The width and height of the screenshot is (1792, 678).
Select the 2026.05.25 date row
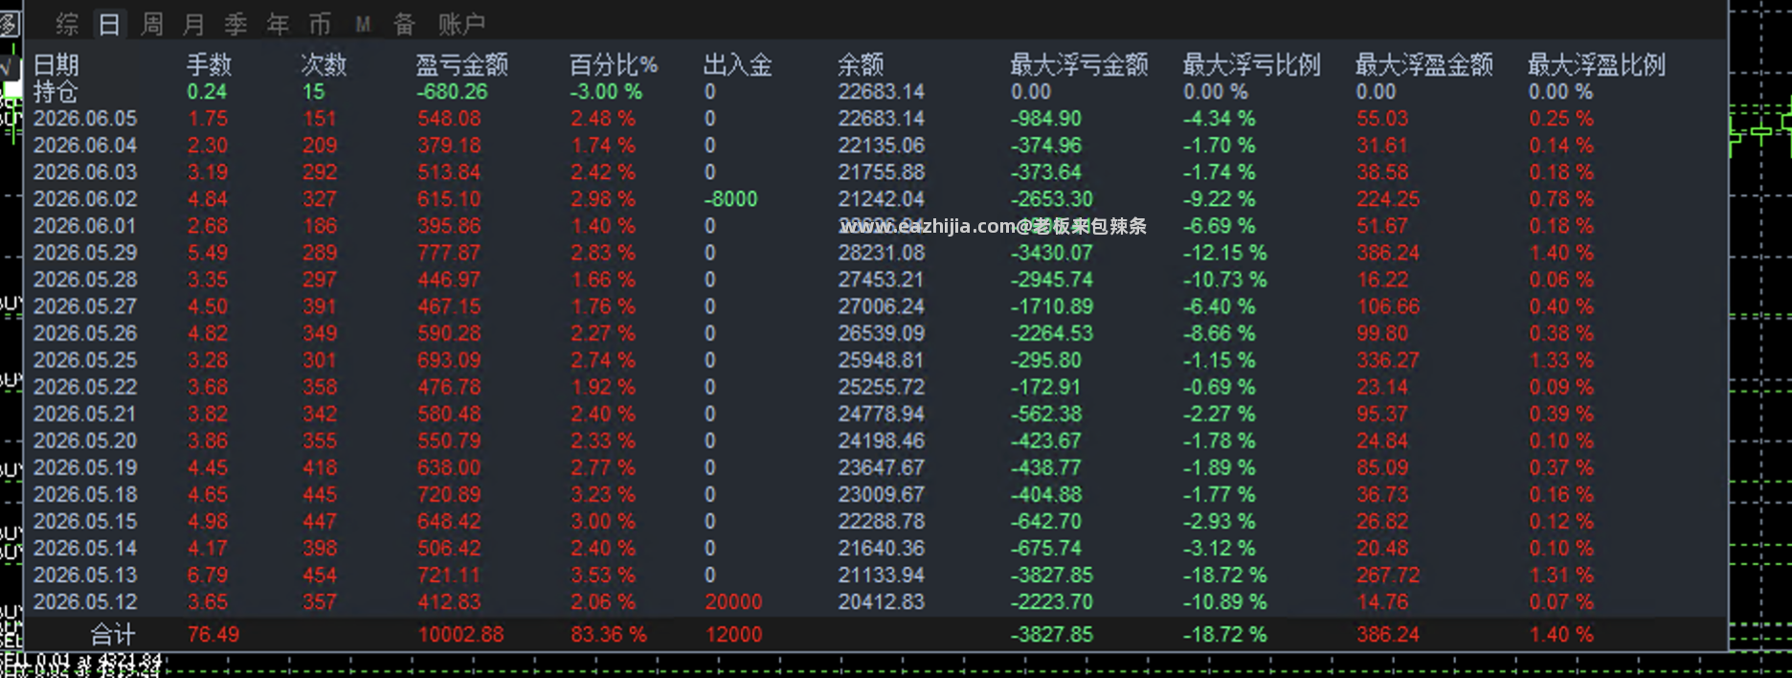[85, 360]
